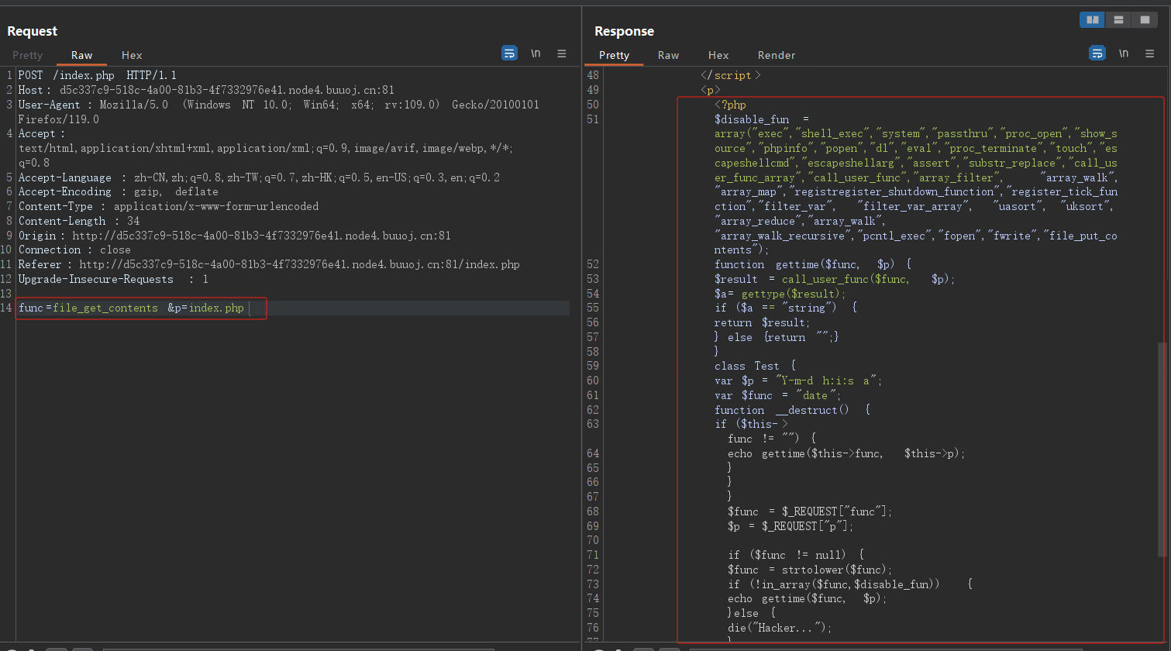
Task: Click 'echo gettime($this->func, $this->p);' line
Action: 847,453
